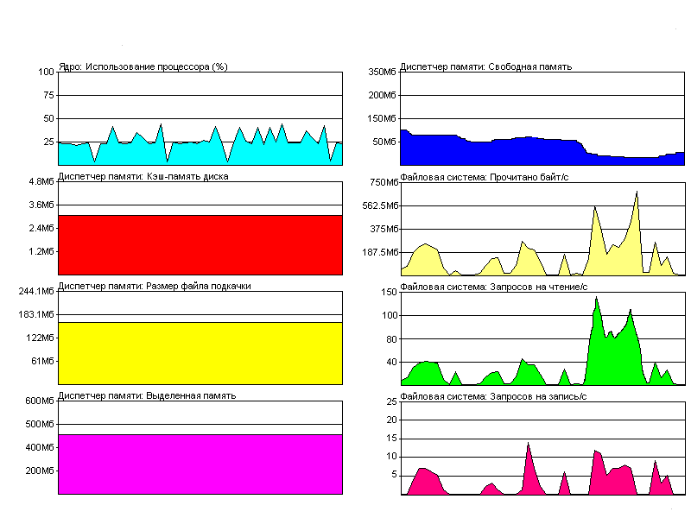Image resolution: width=691 pixels, height=518 pixels.
Task: Click the '750Мб' axis label on bytes read
Action: (382, 182)
